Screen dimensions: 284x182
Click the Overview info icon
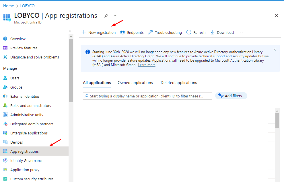(5, 38)
